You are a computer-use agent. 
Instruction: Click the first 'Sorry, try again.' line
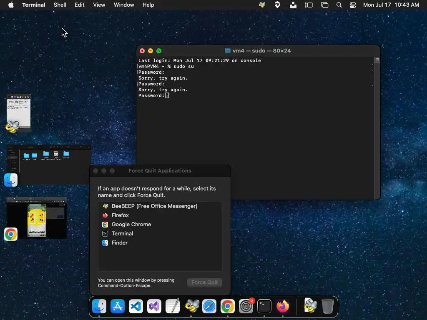click(x=163, y=78)
